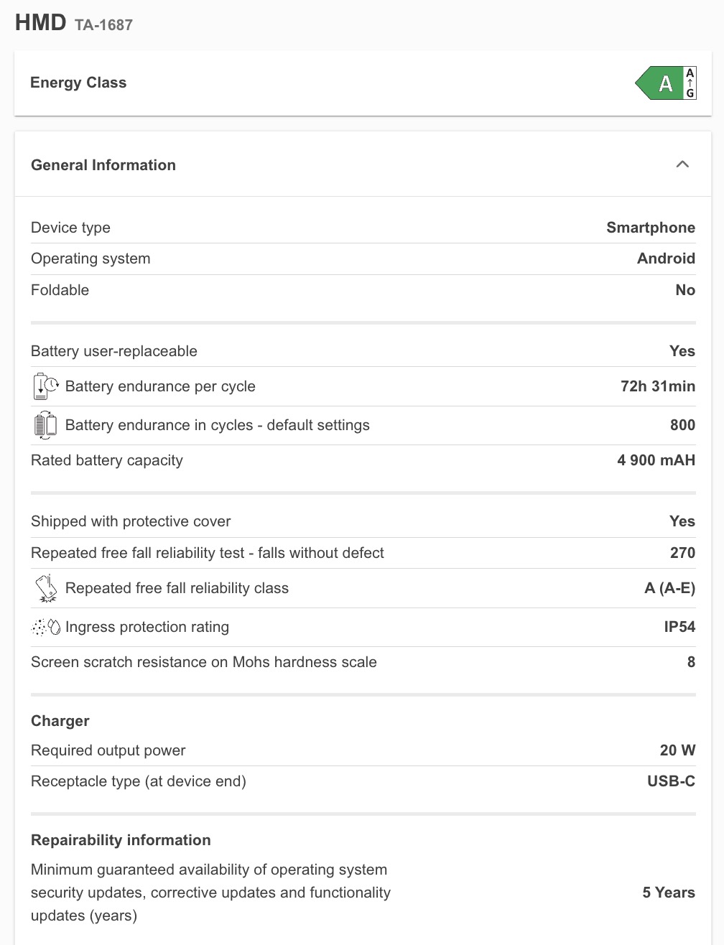Click the green Energy Class A label
The height and width of the screenshot is (945, 724).
pos(661,83)
